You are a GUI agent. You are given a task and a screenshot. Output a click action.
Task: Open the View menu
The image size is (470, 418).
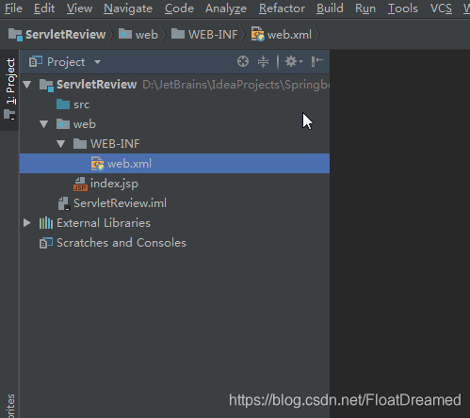79,8
